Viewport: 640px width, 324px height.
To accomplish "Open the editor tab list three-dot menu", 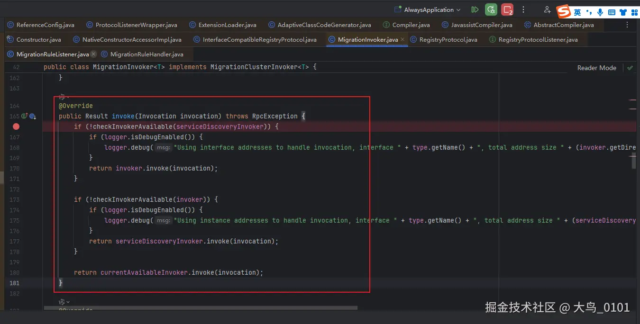I will click(628, 25).
